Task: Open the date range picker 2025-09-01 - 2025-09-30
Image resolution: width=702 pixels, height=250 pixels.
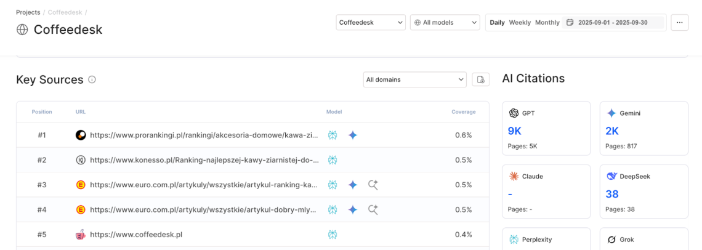Action: coord(613,22)
